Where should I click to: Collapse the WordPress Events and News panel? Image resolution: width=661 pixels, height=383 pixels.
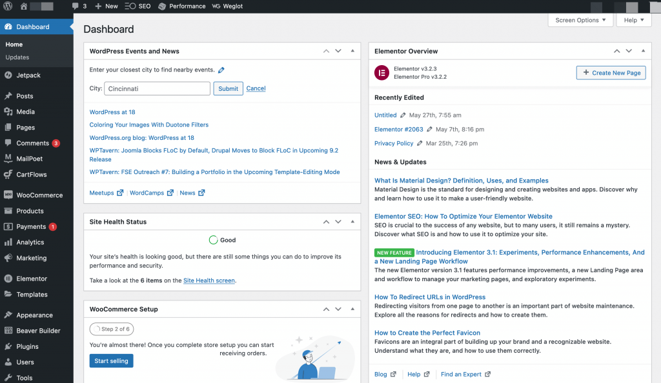tap(352, 51)
